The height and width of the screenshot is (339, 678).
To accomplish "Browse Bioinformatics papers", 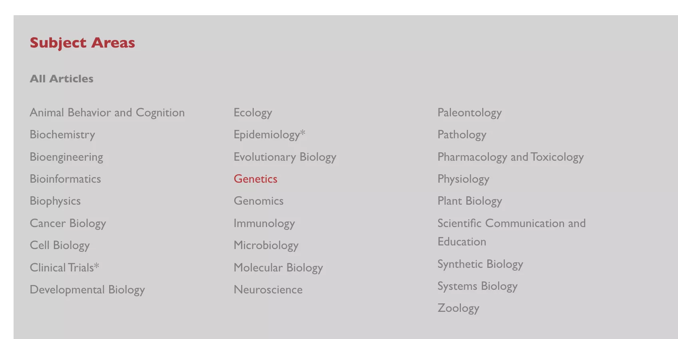I will tap(65, 179).
